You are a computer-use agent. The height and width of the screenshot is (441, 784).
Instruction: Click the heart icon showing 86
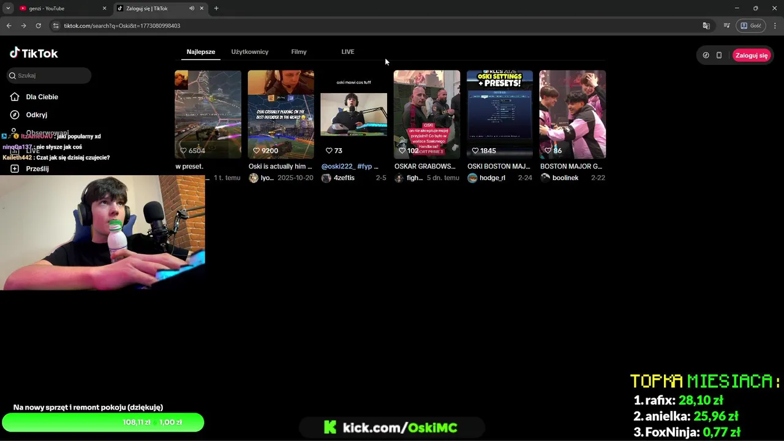pyautogui.click(x=548, y=151)
